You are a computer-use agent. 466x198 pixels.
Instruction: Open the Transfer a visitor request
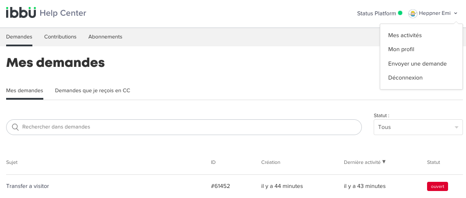click(28, 186)
